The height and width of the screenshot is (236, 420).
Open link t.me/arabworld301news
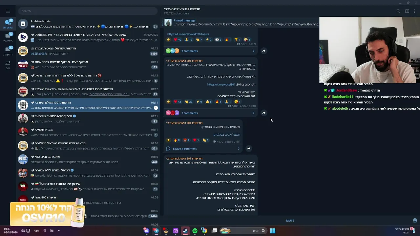click(188, 34)
